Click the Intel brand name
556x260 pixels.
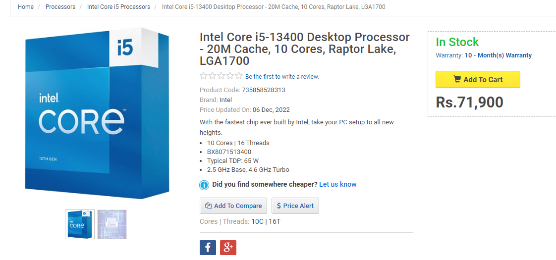225,100
